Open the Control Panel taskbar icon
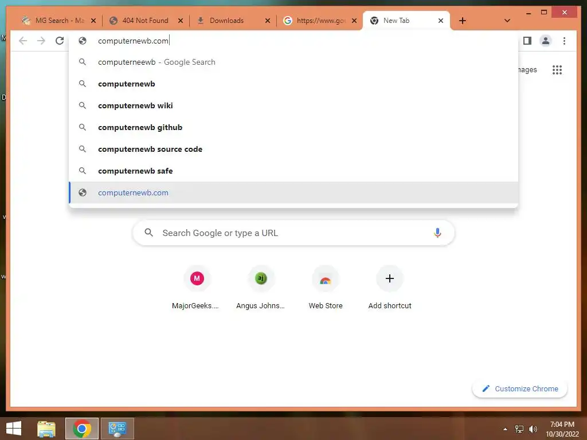 pos(118,429)
